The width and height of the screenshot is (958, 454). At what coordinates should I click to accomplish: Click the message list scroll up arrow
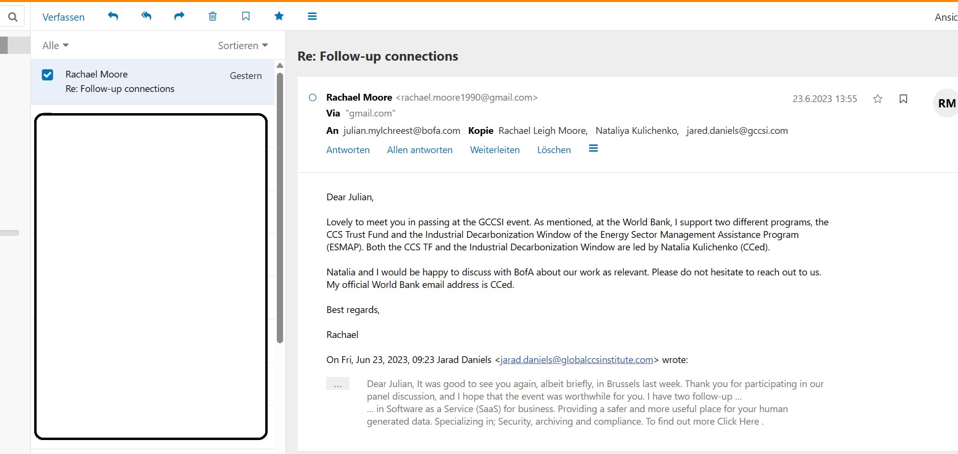pos(280,65)
